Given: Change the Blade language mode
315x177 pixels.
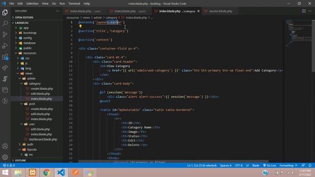Looking at the screenshot, I should (255, 165).
